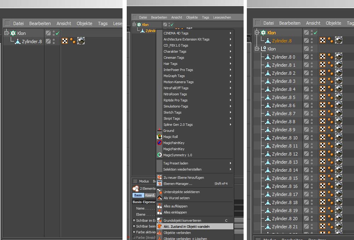Screen dimensions: 354x240
Task: Switch to Koord. tab
Action: [x=150, y=195]
